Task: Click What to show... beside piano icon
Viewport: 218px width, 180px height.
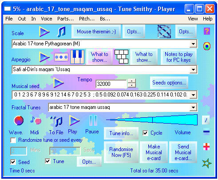Action: pyautogui.click(x=99, y=57)
